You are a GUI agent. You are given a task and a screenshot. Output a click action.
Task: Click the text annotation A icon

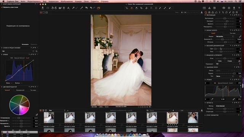(x=68, y=8)
